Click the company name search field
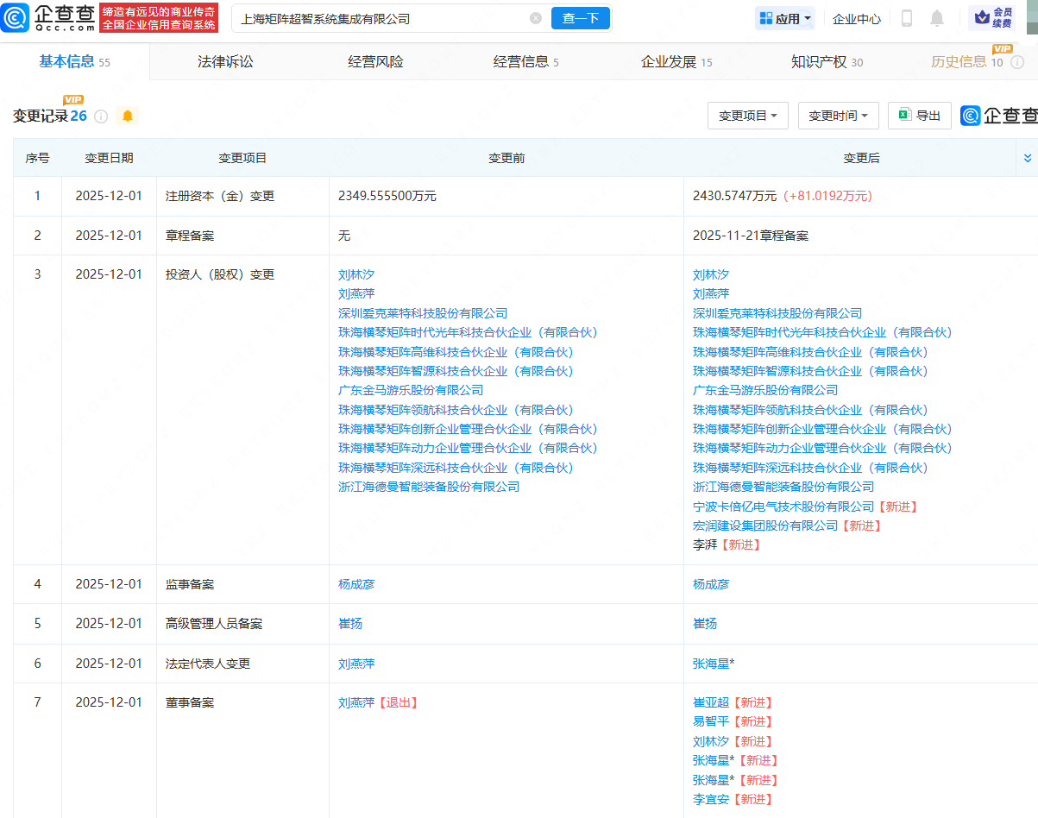The image size is (1038, 818). click(x=380, y=18)
